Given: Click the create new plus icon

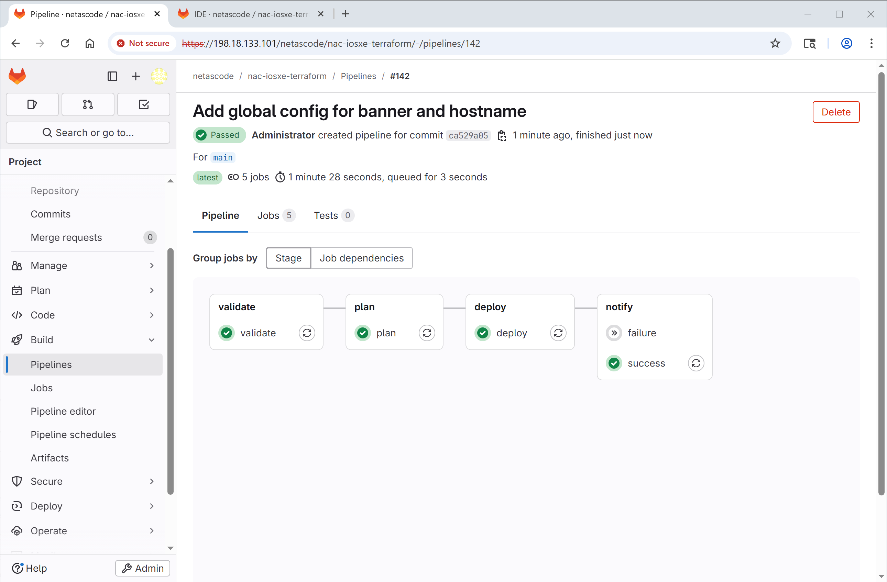Looking at the screenshot, I should click(136, 76).
